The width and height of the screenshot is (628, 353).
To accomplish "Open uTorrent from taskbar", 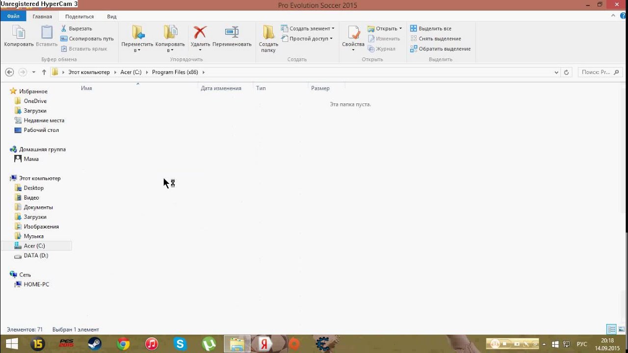I will coord(209,344).
